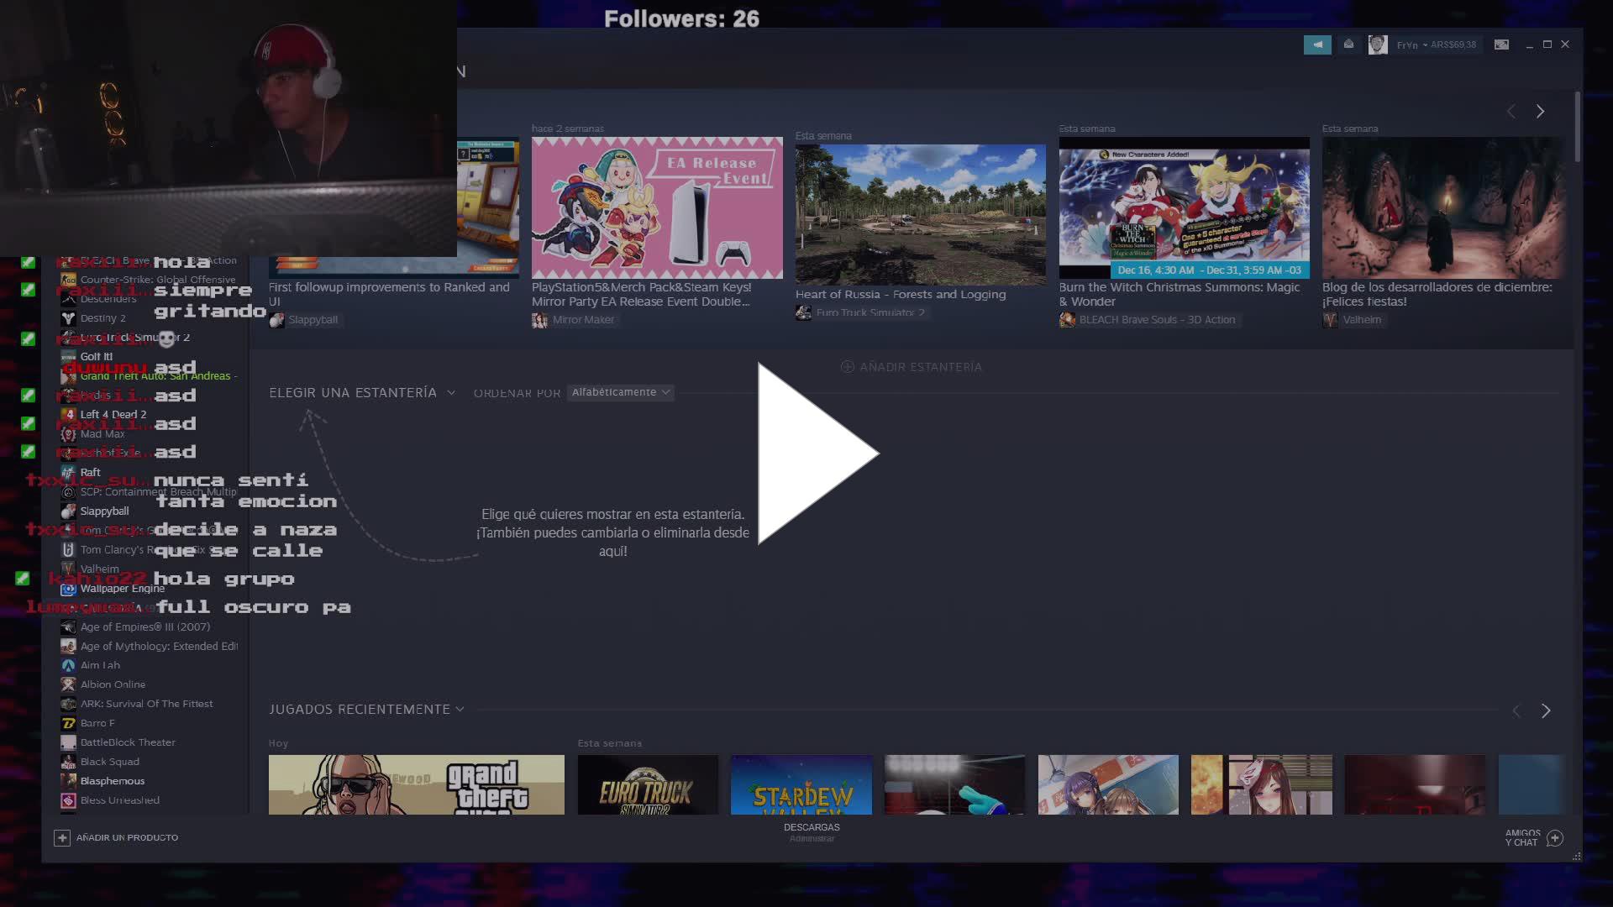Viewport: 1613px width, 907px height.
Task: Open the announcements envelope icon
Action: [1349, 45]
